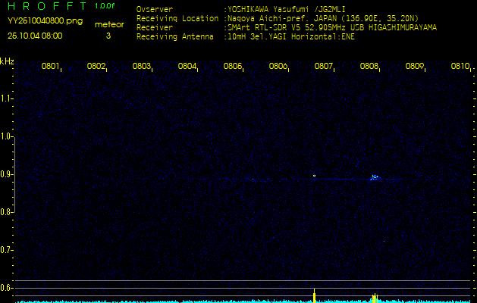Click the 1.0 frequency axis label
This screenshot has width=477, height=303.
tap(7, 136)
